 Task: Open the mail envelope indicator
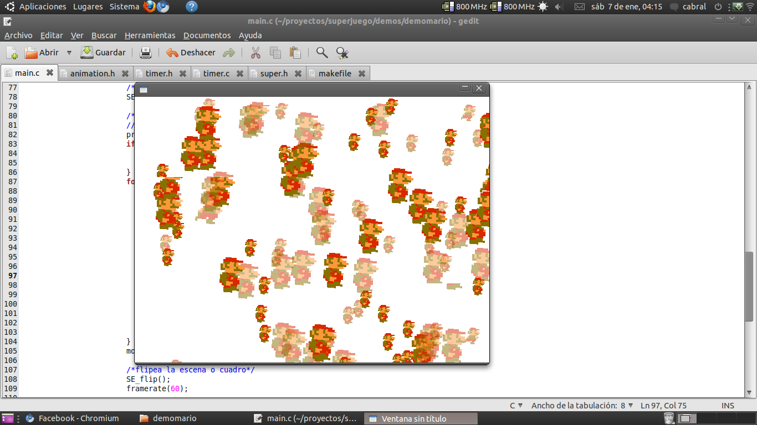(x=579, y=7)
